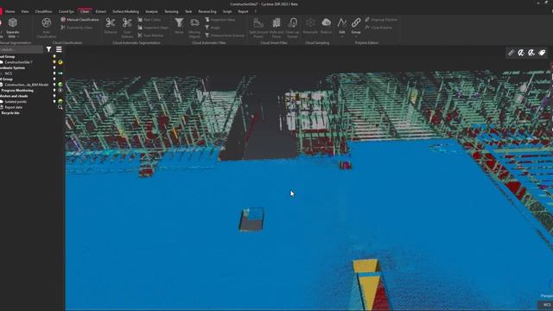
Task: Click the Resample cloud tool
Action: click(x=310, y=26)
